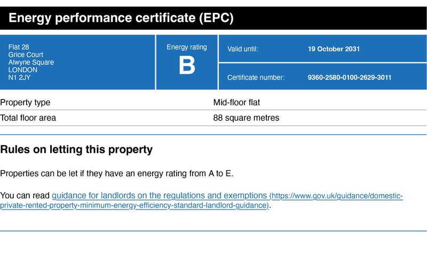The height and width of the screenshot is (256, 427).
Task: Select the postcode N1 2JY
Action: [x=20, y=77]
